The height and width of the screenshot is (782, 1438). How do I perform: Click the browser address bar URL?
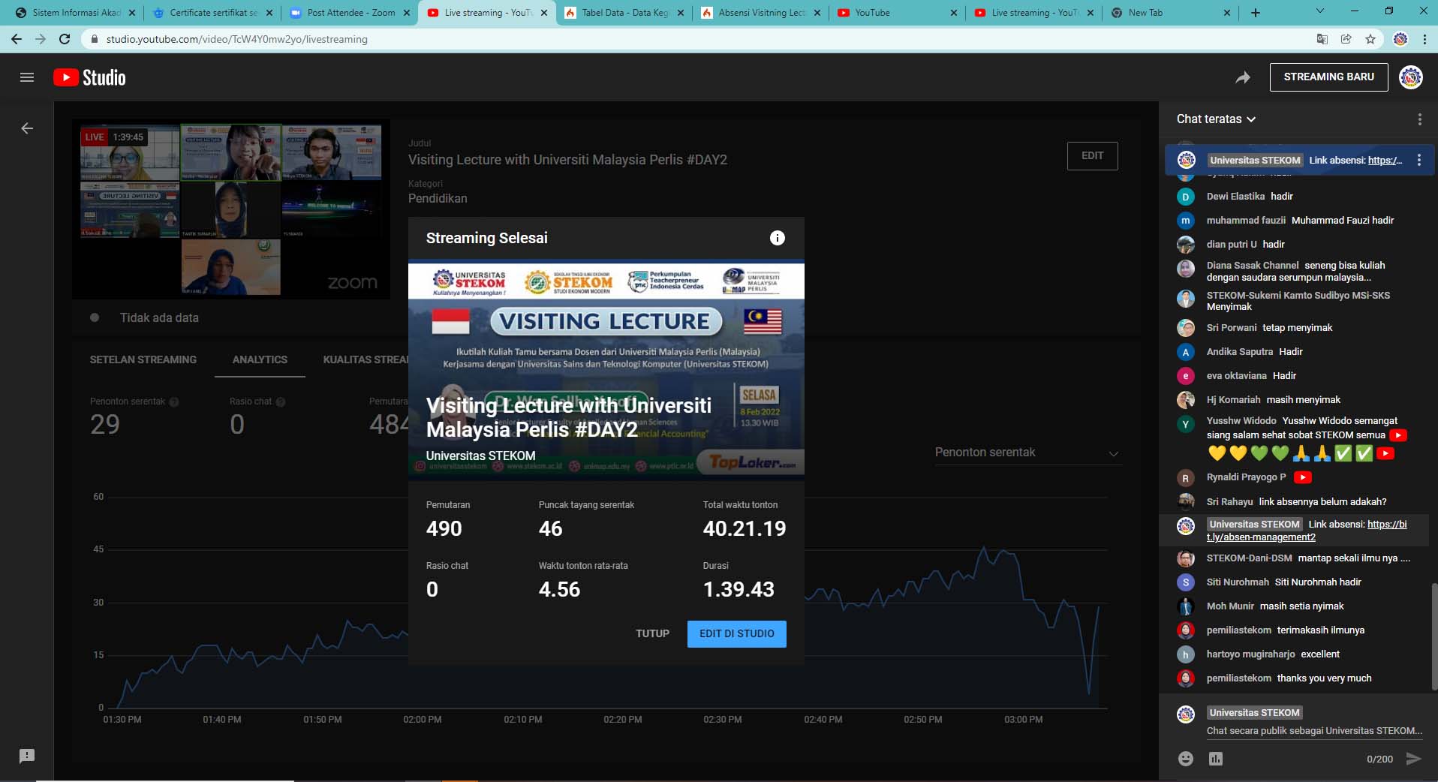[236, 39]
